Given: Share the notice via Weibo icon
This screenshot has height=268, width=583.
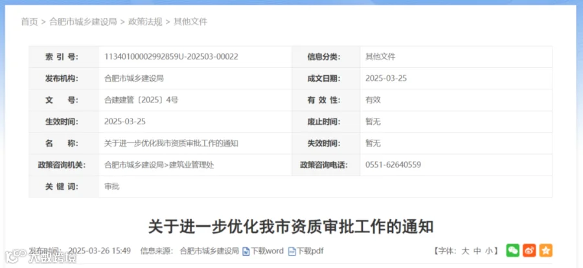Looking at the screenshot, I should click(x=529, y=251).
